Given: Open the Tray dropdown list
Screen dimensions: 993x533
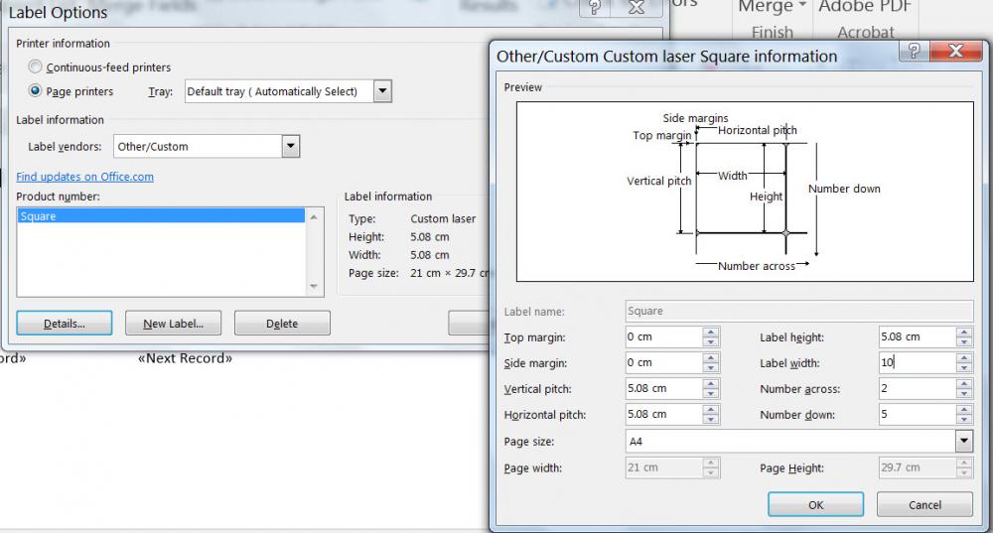Looking at the screenshot, I should (382, 91).
